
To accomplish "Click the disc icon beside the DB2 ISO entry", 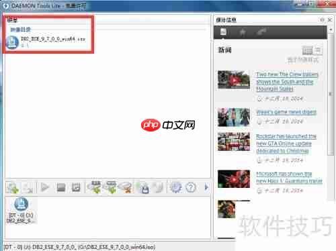I will (12, 42).
